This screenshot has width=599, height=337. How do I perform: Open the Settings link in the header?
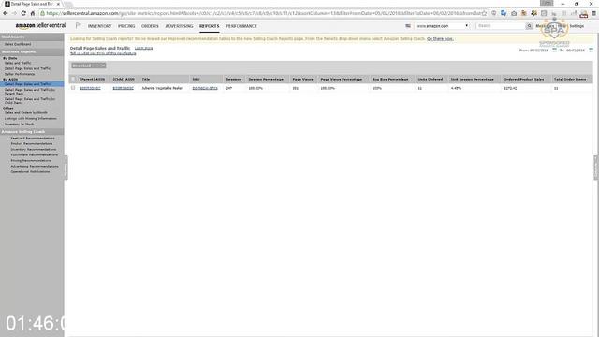[577, 26]
